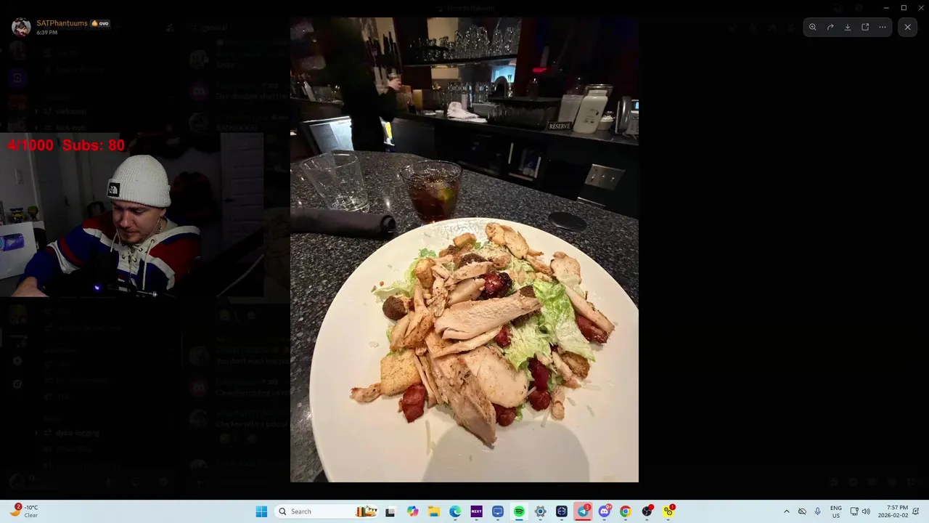The width and height of the screenshot is (929, 523).
Task: Open the volume speaker tray icon
Action: click(866, 511)
